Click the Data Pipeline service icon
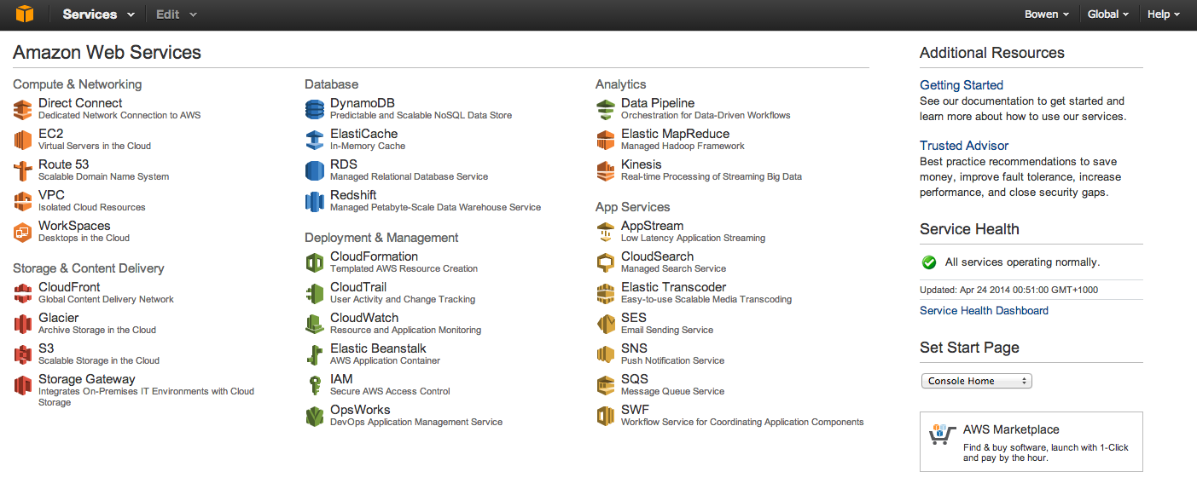1197x495 pixels. coord(606,109)
